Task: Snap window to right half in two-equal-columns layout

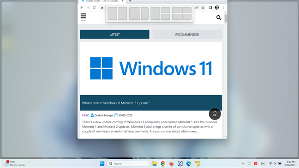Action: 122,13
